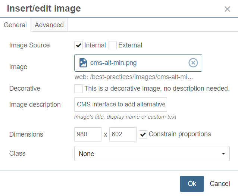238x196 pixels.
Task: Cancel the image dialog
Action: [220, 184]
